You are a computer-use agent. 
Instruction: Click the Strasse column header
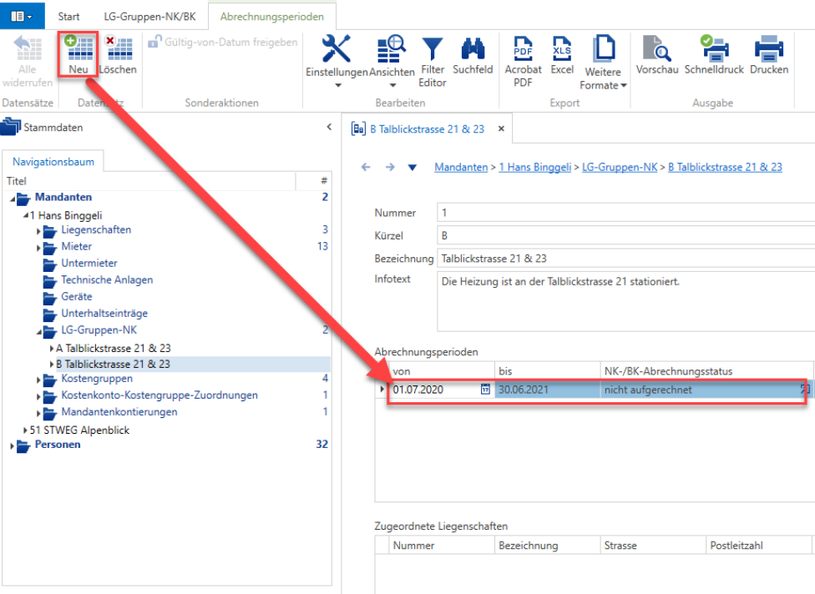pos(653,545)
